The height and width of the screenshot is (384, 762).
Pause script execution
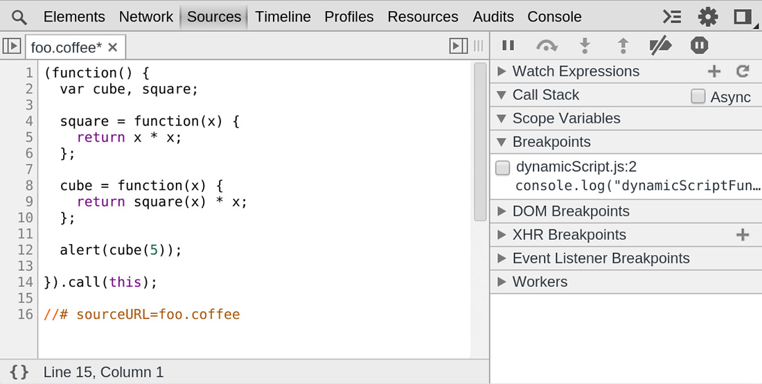click(508, 46)
